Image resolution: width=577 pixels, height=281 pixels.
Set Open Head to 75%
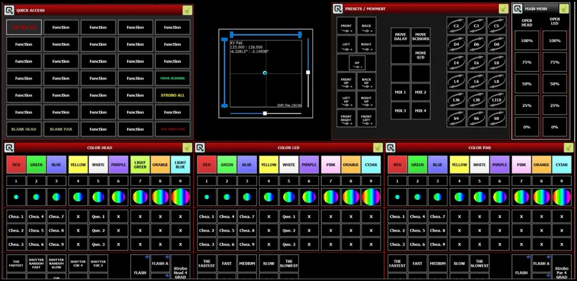click(x=527, y=62)
